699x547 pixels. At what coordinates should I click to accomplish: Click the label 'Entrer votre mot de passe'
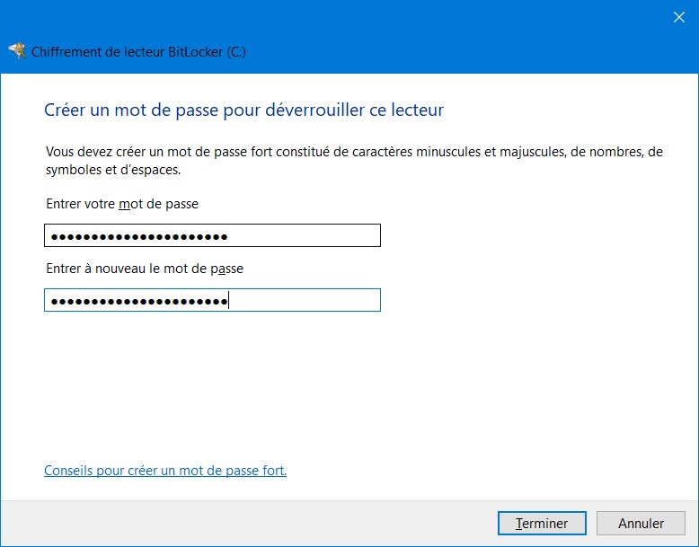pyautogui.click(x=122, y=204)
